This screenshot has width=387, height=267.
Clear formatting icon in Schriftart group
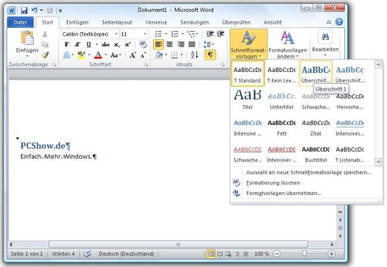tap(143, 45)
